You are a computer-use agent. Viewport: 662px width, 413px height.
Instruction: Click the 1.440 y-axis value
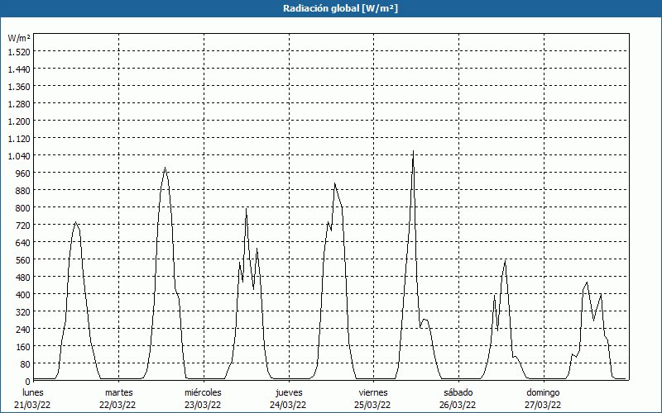coord(19,69)
